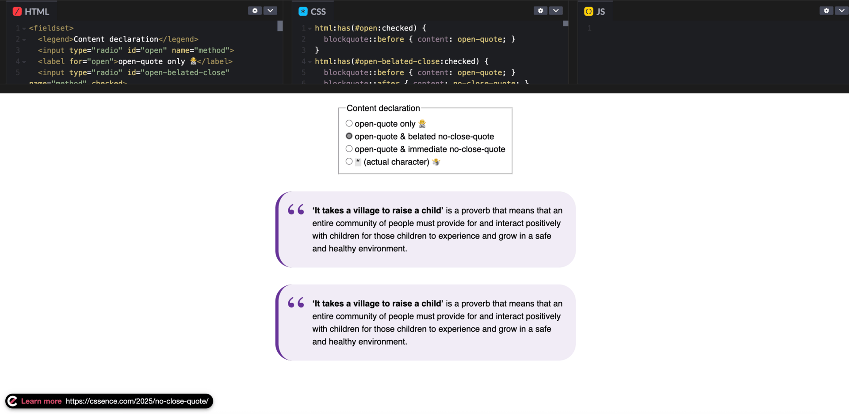
Task: Select open-quote & immediate no-close-quote radio
Action: click(x=349, y=149)
